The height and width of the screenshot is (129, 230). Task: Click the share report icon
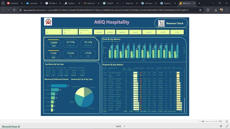coord(221,126)
